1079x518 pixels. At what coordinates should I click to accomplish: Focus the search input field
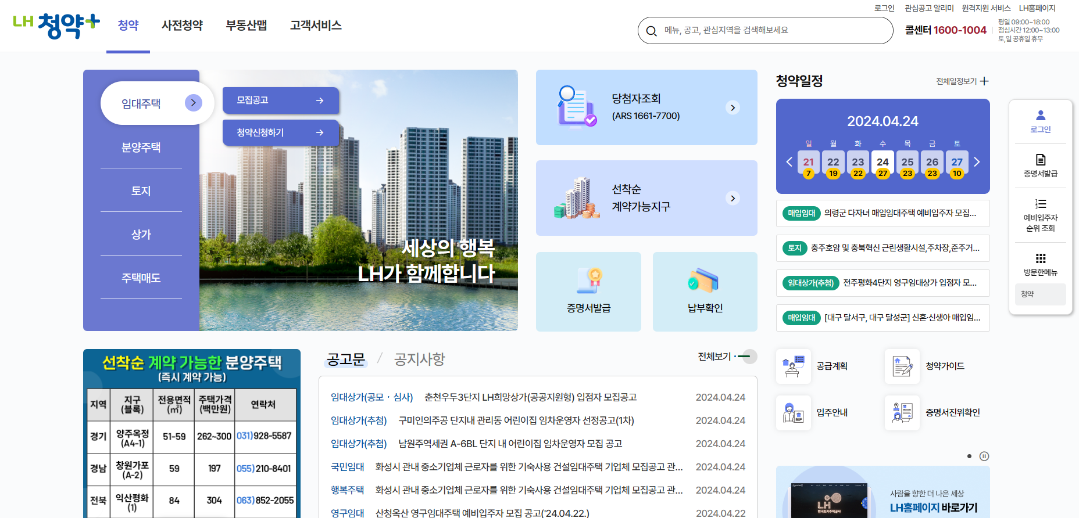[773, 30]
